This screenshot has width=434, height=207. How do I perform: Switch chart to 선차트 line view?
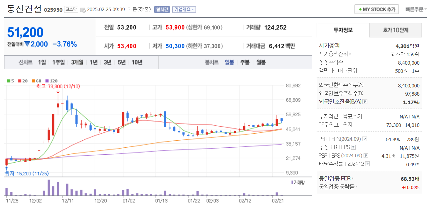pos(26,62)
